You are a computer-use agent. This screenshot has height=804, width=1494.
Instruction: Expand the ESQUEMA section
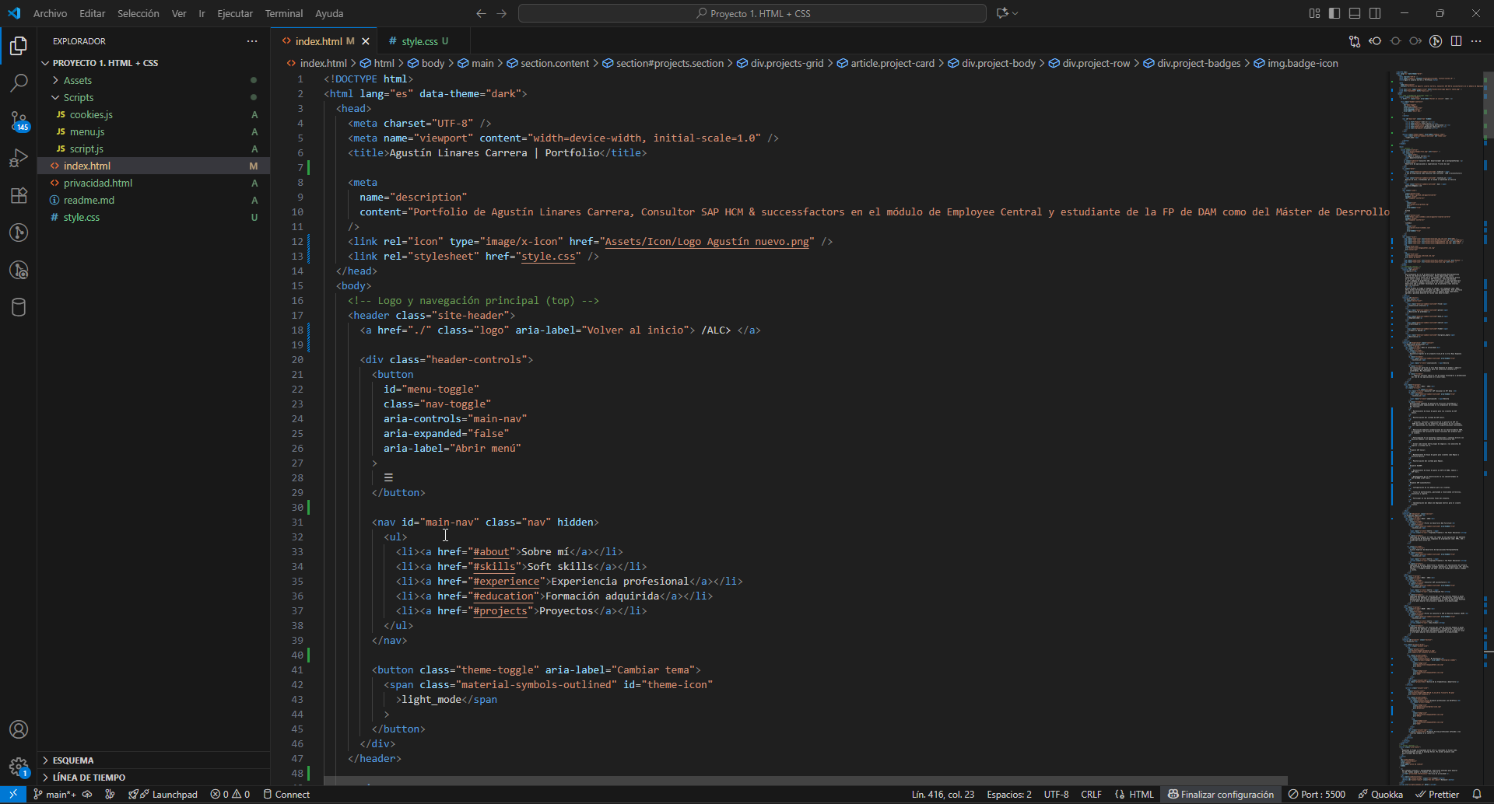click(75, 760)
